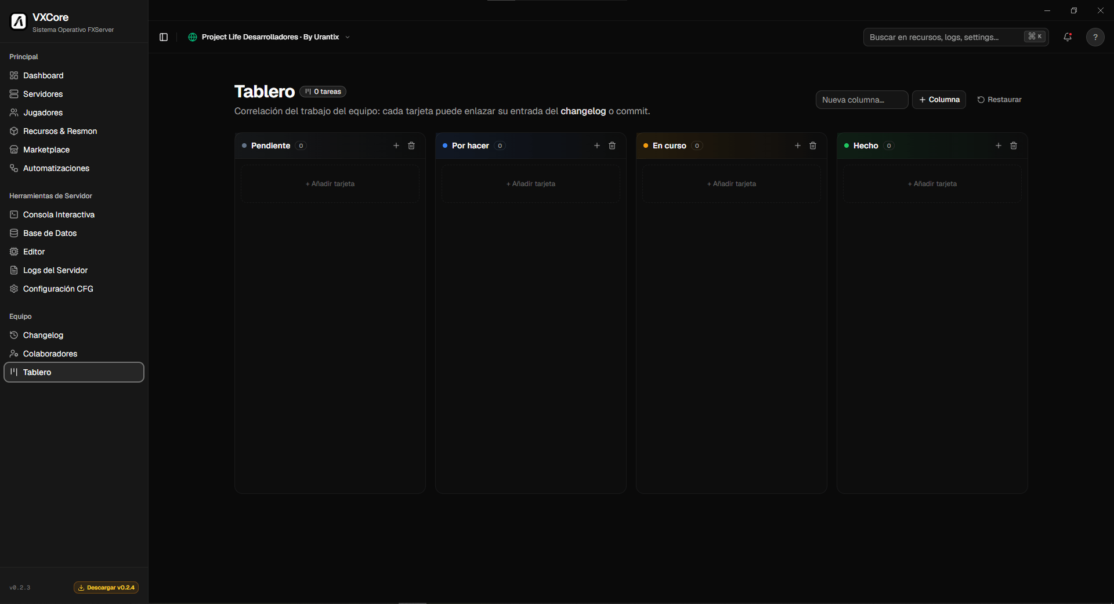Focus the Nueva columna input field
1114x604 pixels.
(862, 100)
